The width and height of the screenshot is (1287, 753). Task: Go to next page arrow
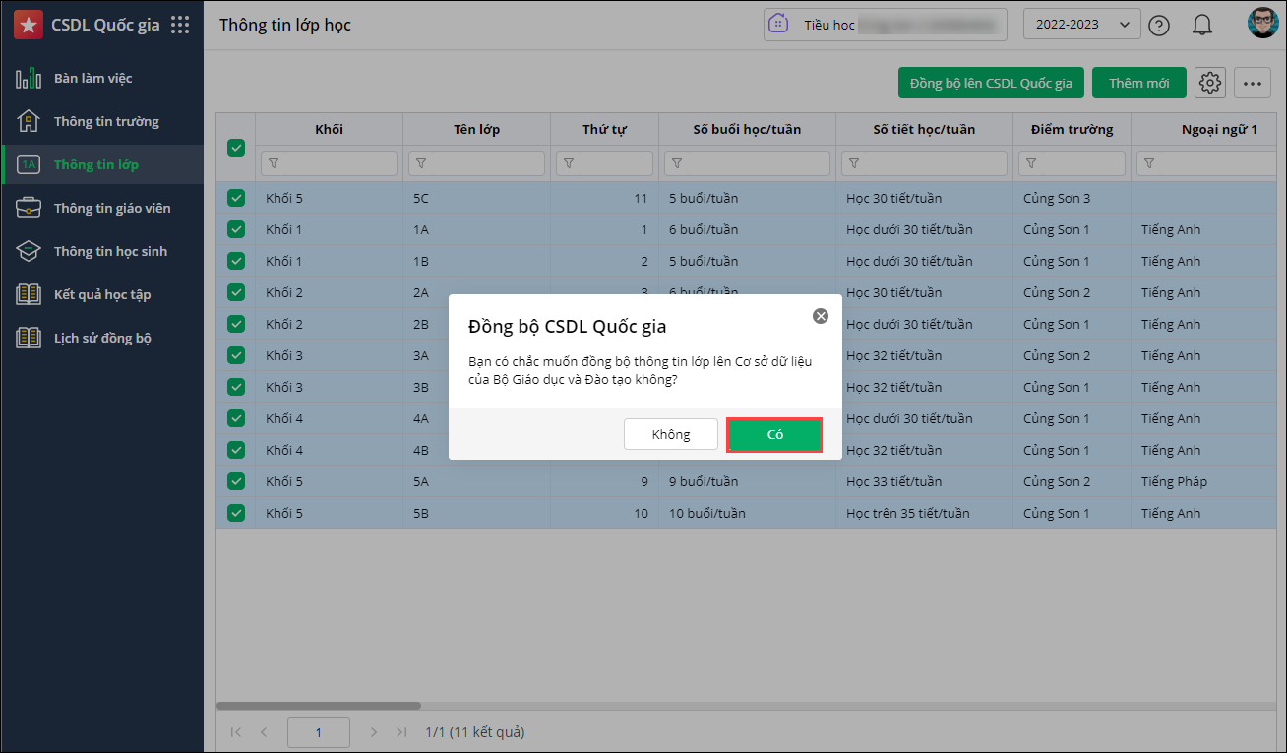374,732
